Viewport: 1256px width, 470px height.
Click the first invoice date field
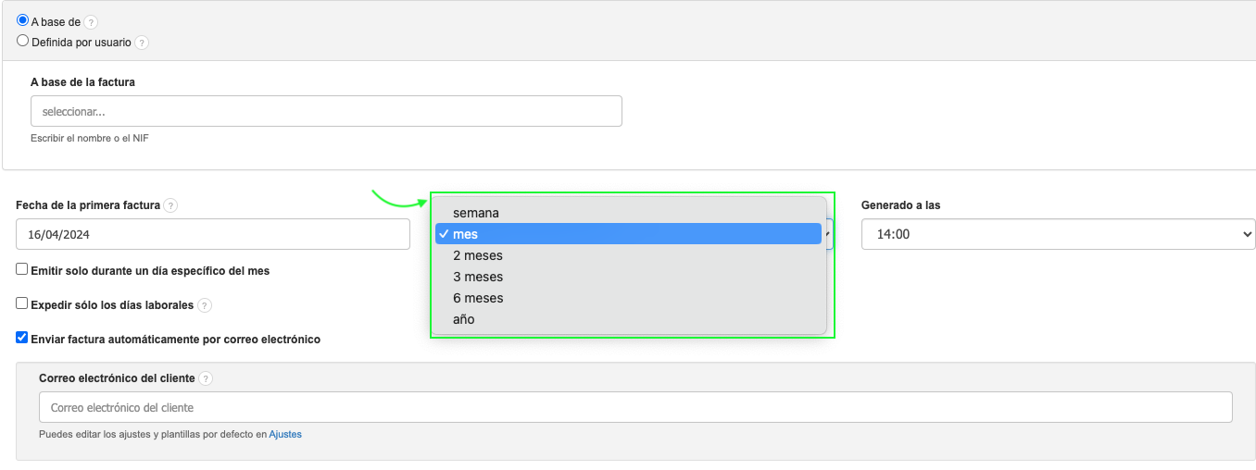[213, 235]
